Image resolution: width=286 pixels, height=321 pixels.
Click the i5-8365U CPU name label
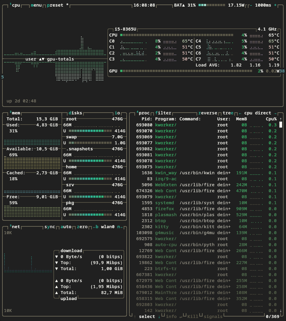125,29
